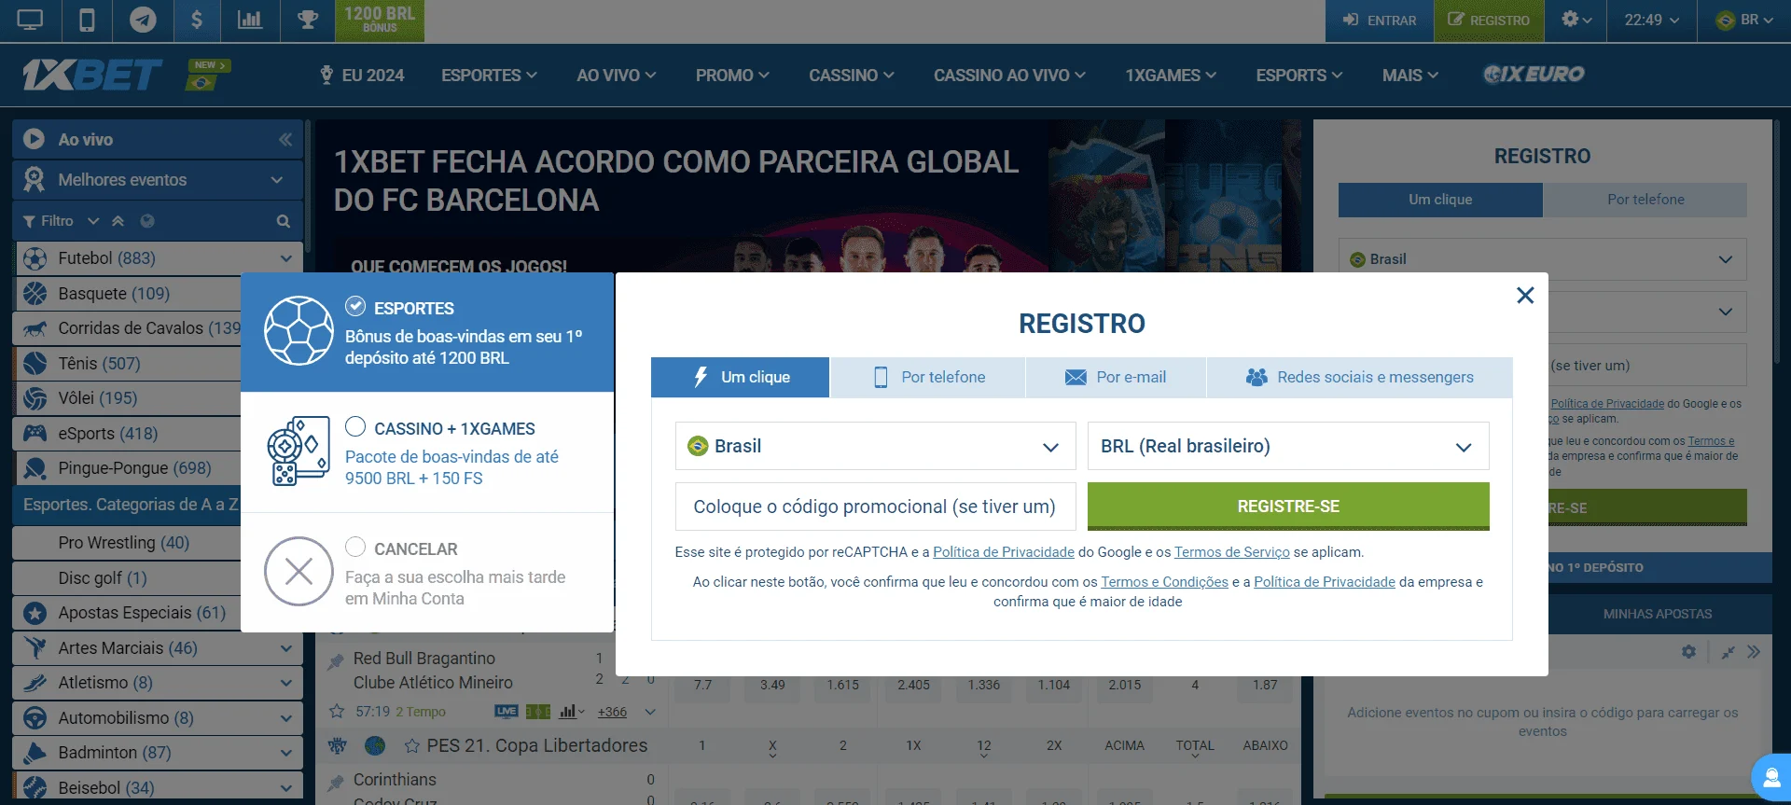The height and width of the screenshot is (805, 1791).
Task: Open the CASSINO menu
Action: tap(851, 76)
